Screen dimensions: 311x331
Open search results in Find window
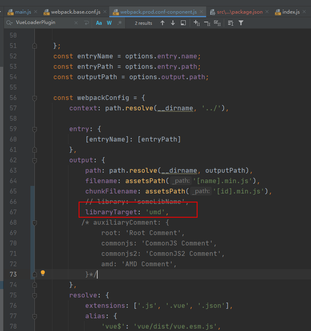point(183,23)
